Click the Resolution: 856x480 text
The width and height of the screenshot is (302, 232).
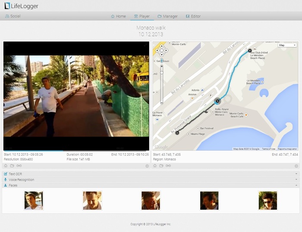click(x=18, y=159)
